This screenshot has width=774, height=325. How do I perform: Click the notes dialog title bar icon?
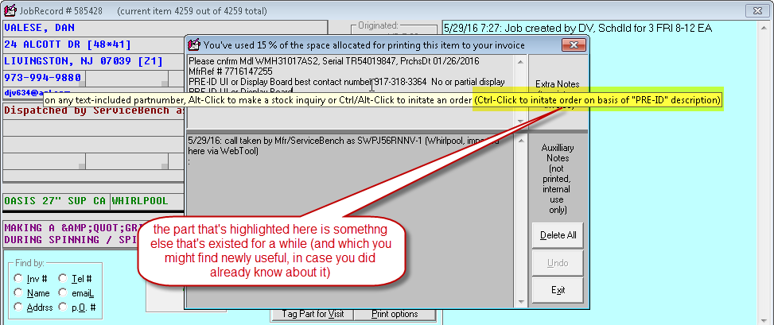tap(193, 44)
